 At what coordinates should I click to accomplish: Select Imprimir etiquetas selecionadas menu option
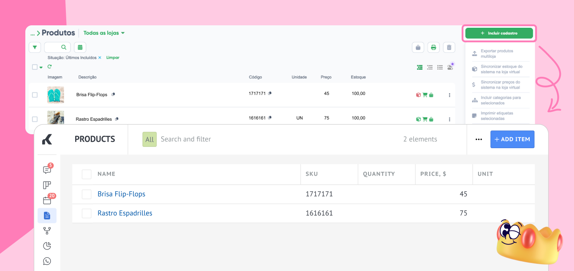click(x=497, y=116)
